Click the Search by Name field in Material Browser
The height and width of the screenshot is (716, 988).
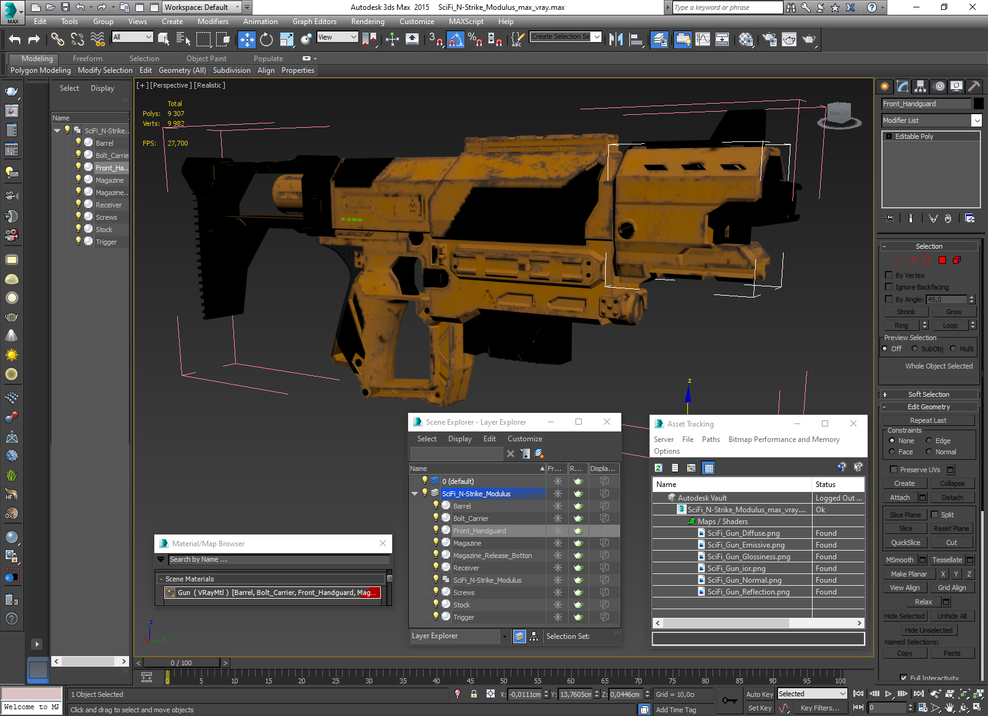tap(278, 559)
